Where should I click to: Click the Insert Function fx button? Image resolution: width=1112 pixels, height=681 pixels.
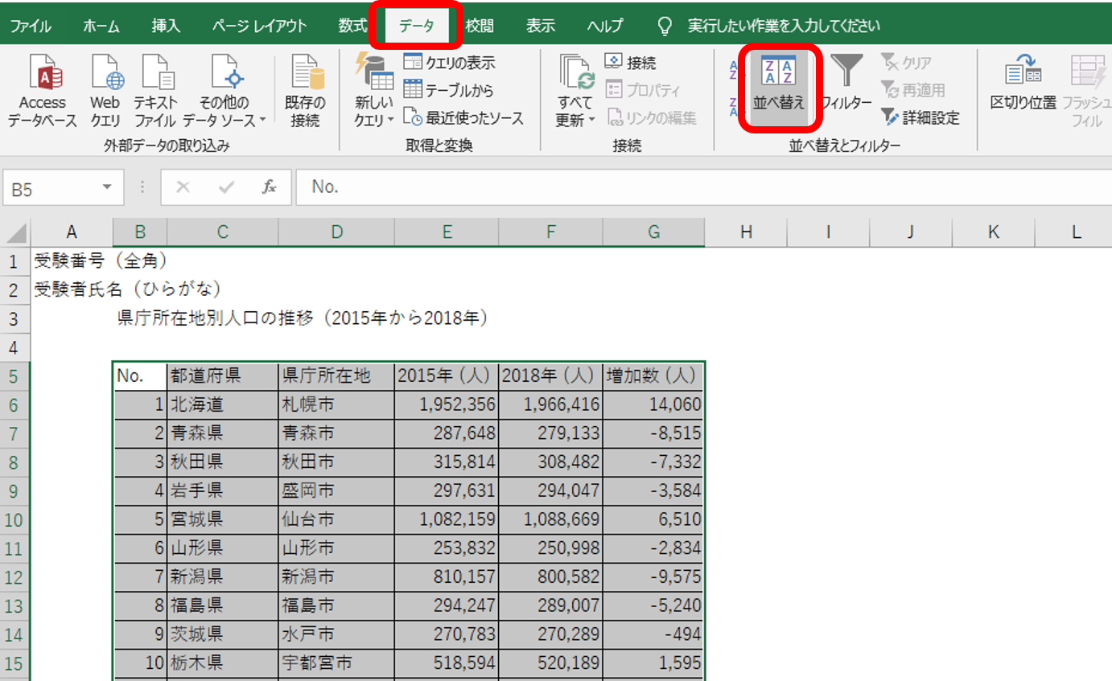[x=270, y=187]
